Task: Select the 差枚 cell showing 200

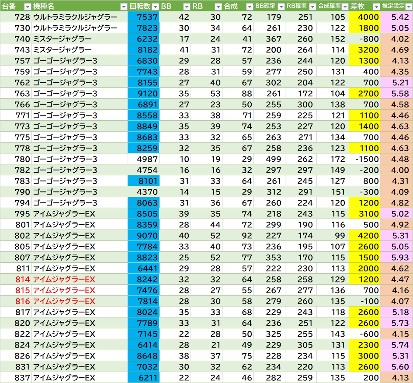Action: 364,378
